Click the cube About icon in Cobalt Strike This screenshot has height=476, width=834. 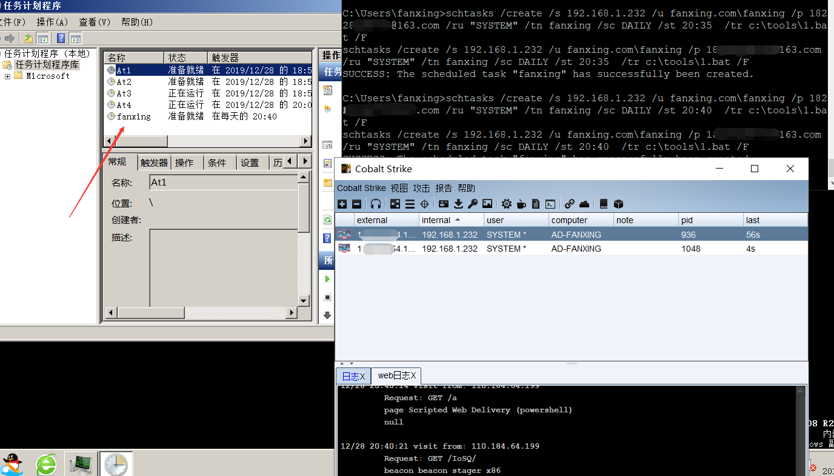click(618, 204)
